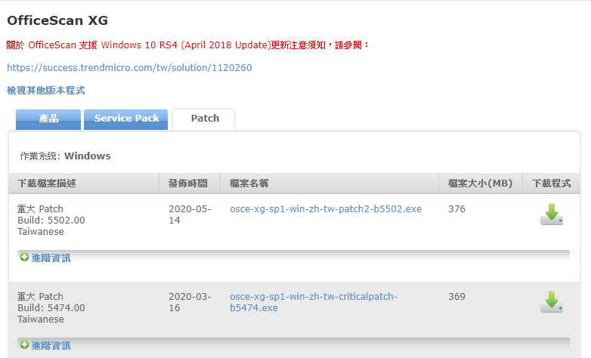Switch to the 產品 tab
The image size is (591, 358).
48,119
